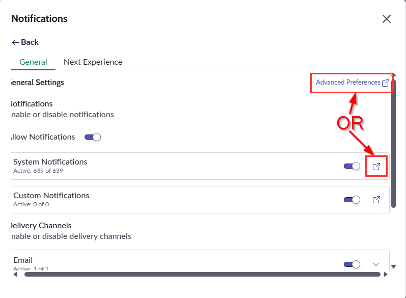
Task: Select the System Notifications row label
Action: (x=50, y=162)
